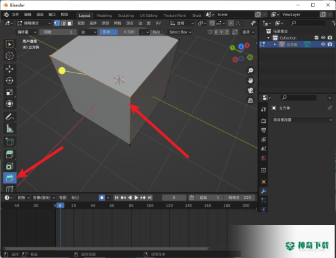The width and height of the screenshot is (336, 258).
Task: Open the editor type dropdown in viewport header
Action: [x=9, y=23]
